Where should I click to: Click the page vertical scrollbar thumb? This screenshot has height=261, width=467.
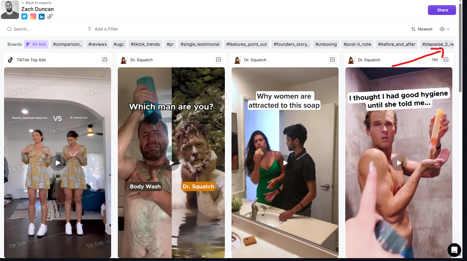point(460,47)
